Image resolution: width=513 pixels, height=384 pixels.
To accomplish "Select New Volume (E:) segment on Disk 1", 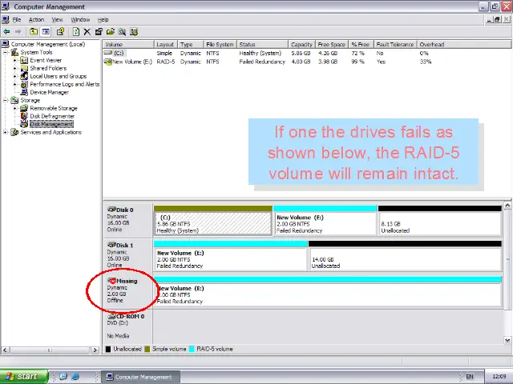I will tap(230, 256).
